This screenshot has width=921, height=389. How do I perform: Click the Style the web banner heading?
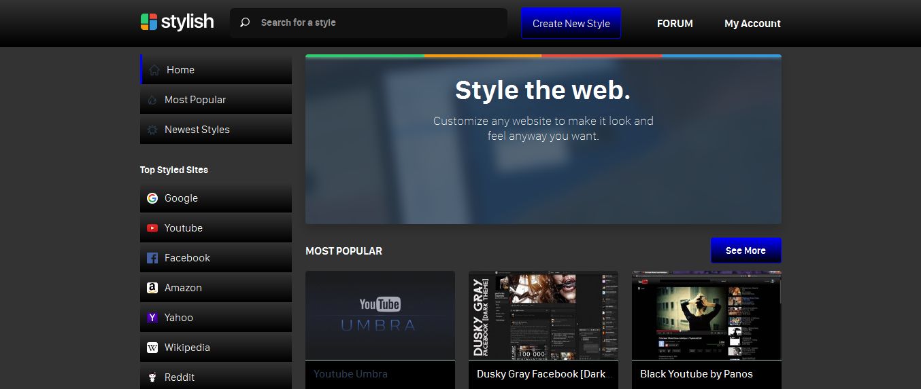point(543,90)
